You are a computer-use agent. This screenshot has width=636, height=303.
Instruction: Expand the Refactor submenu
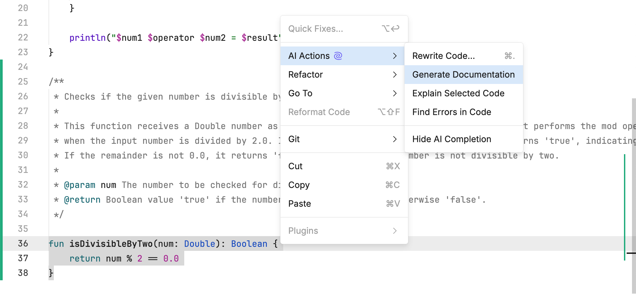point(305,74)
